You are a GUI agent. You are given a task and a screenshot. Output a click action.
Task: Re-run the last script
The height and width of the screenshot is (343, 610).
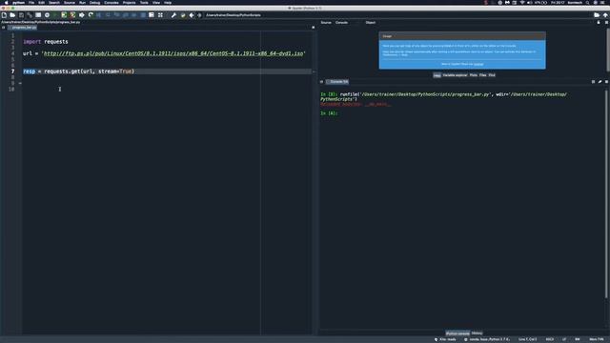click(x=91, y=15)
